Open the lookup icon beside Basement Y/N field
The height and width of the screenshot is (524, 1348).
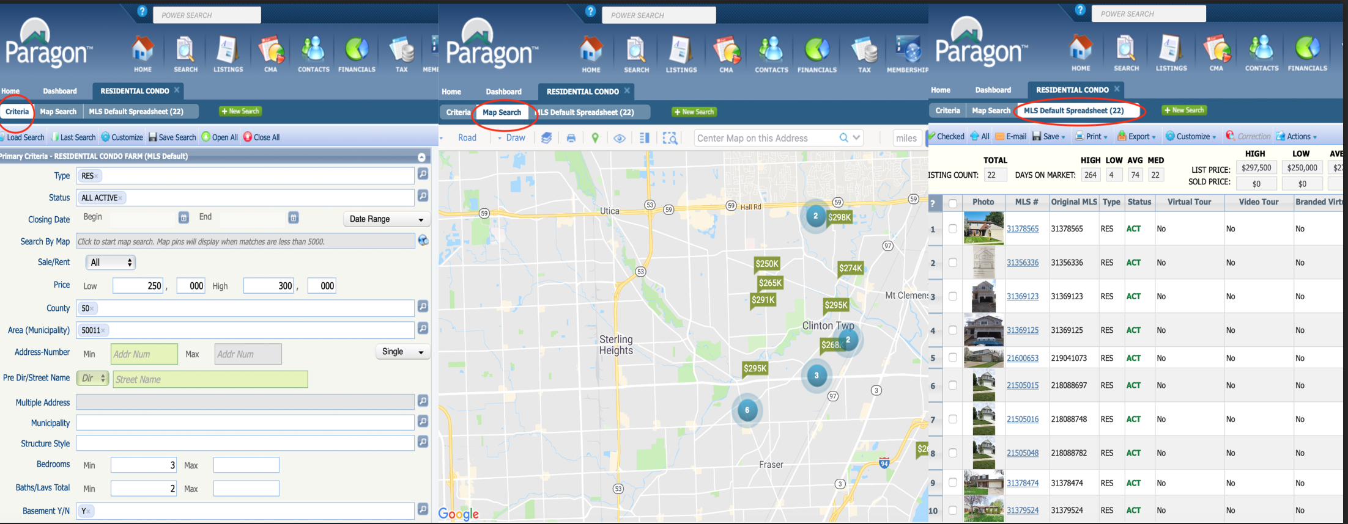(x=423, y=509)
